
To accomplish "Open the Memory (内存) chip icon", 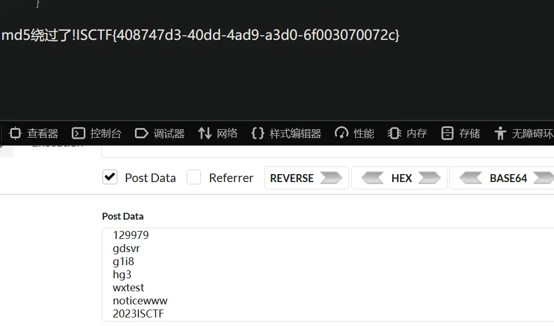I will pos(395,134).
